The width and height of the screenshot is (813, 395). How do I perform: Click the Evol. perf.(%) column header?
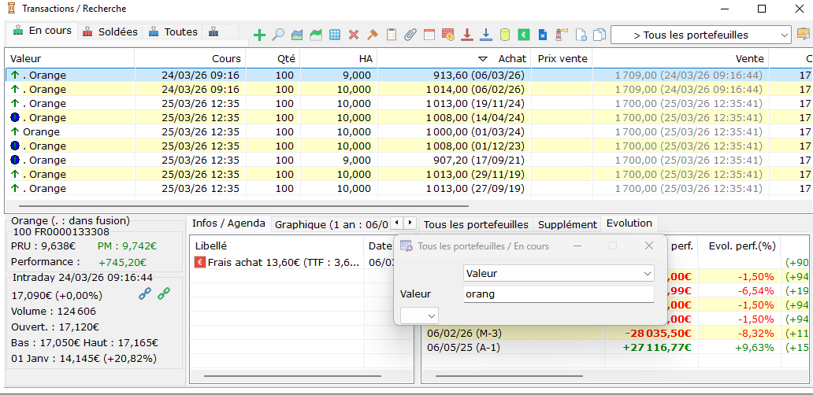click(x=739, y=246)
